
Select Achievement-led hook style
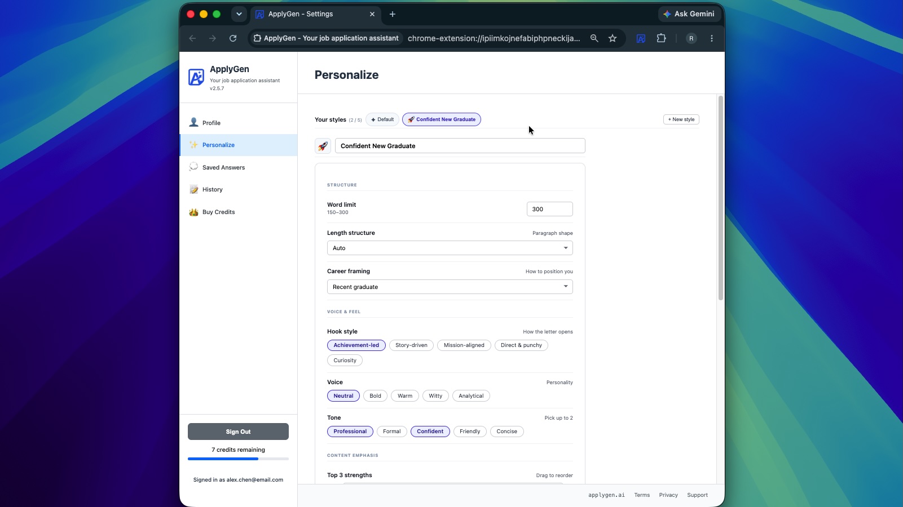click(x=356, y=345)
